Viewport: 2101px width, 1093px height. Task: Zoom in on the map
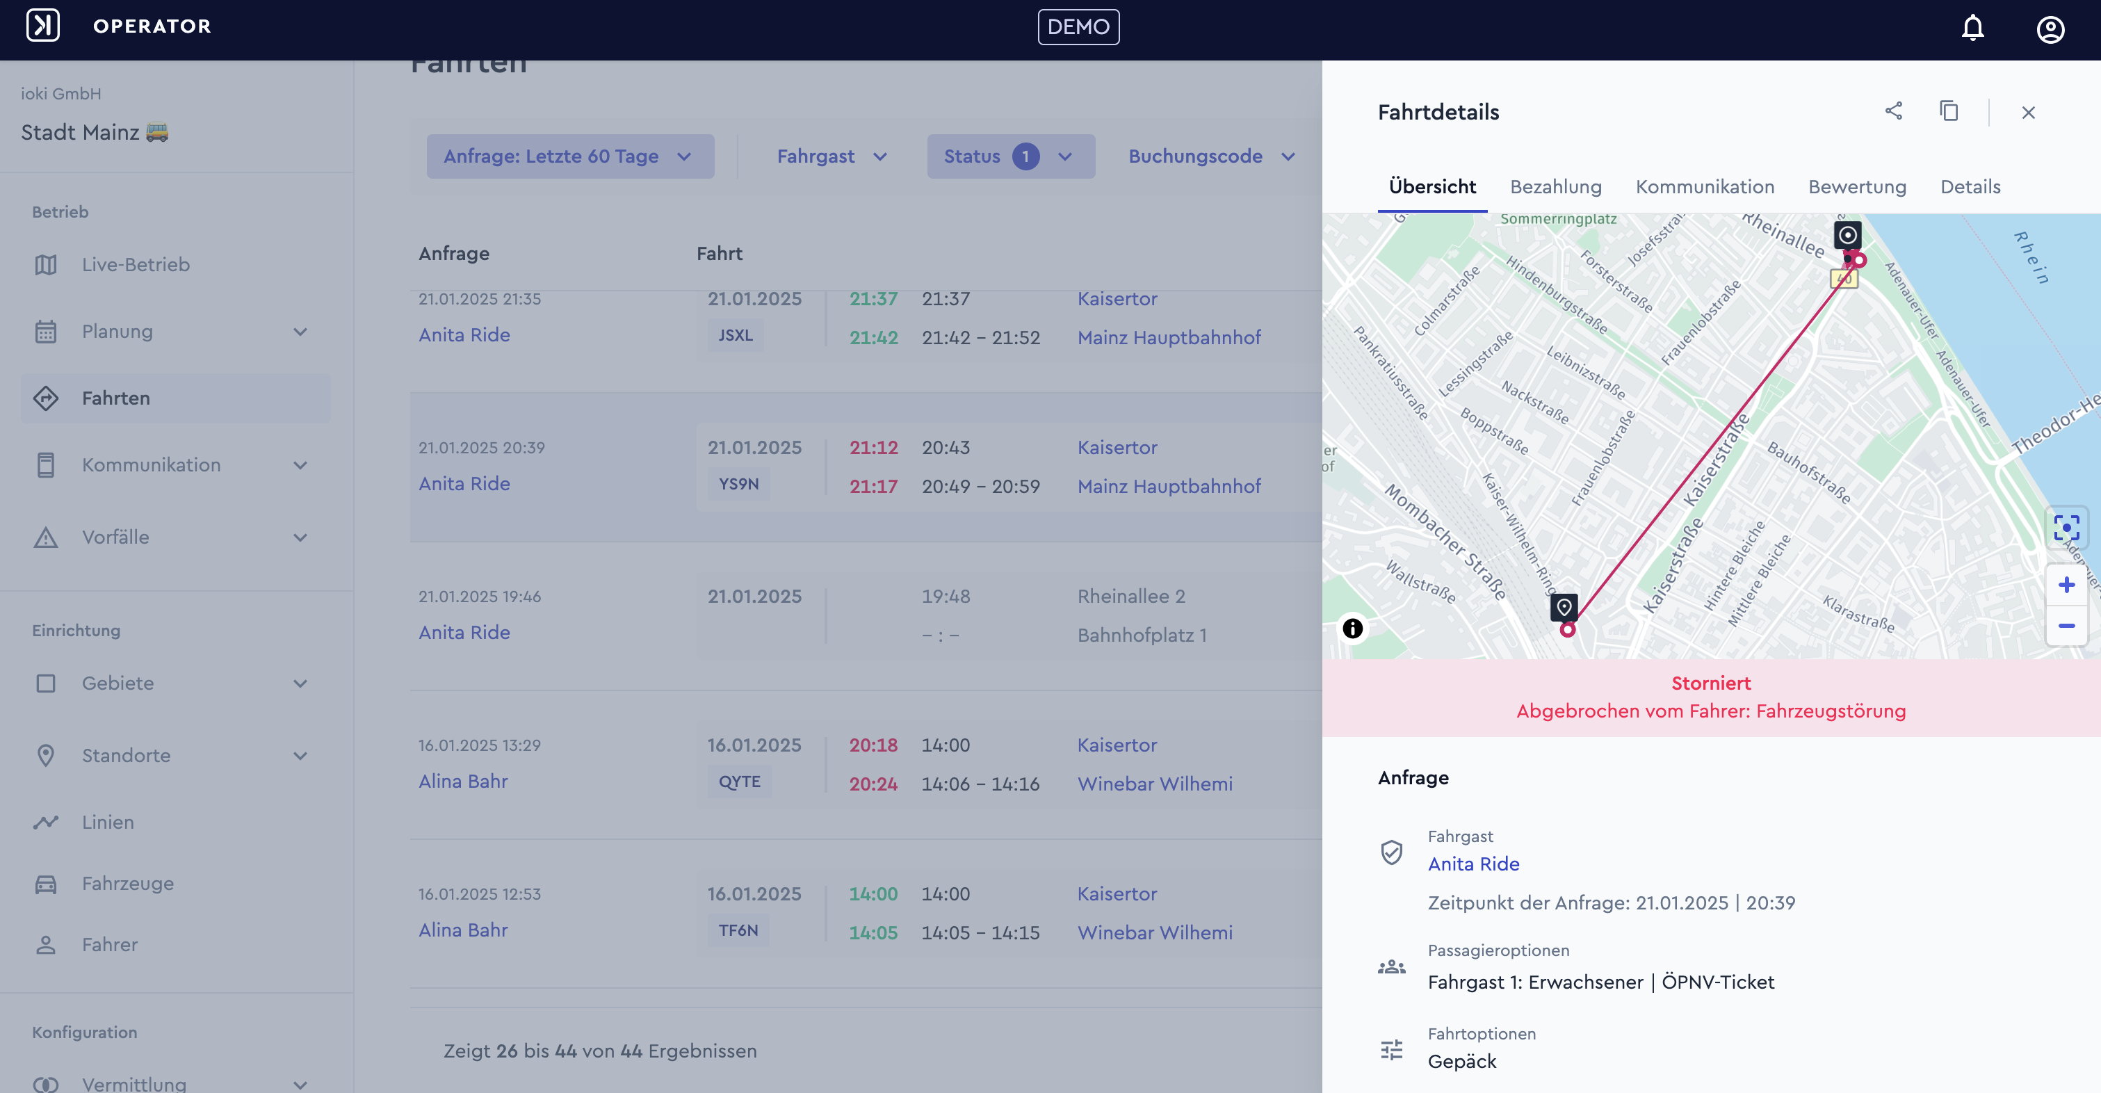pyautogui.click(x=2066, y=585)
